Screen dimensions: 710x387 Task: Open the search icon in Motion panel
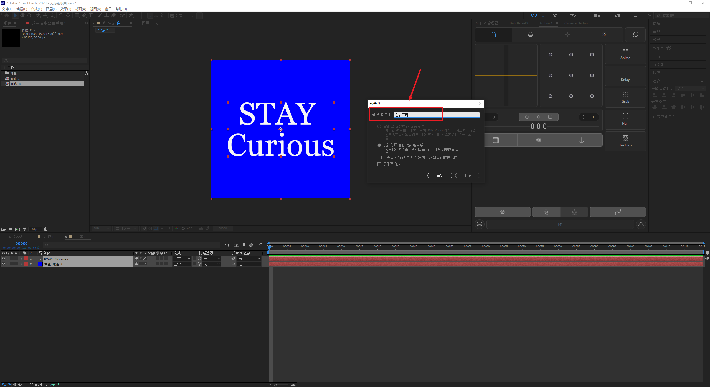635,35
